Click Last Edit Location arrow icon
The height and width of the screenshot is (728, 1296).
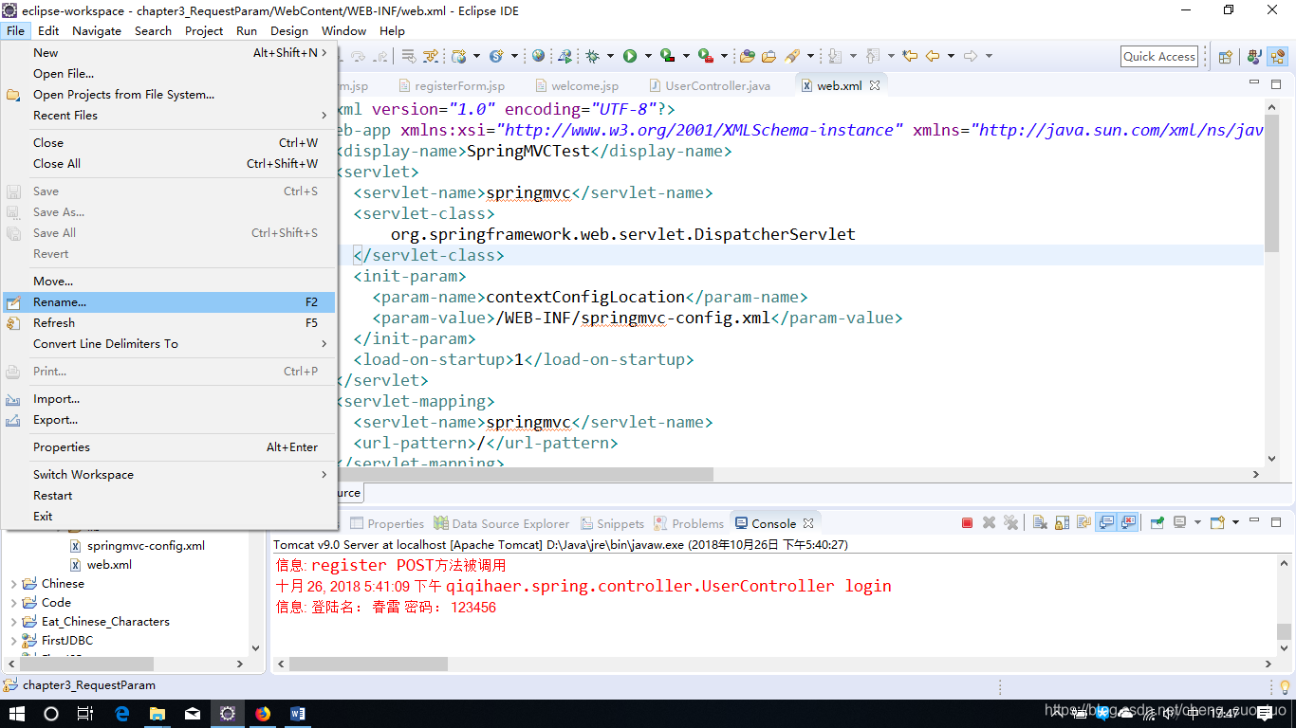(910, 56)
